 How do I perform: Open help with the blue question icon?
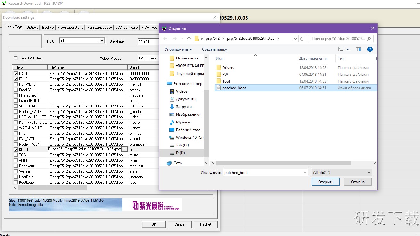point(370,49)
